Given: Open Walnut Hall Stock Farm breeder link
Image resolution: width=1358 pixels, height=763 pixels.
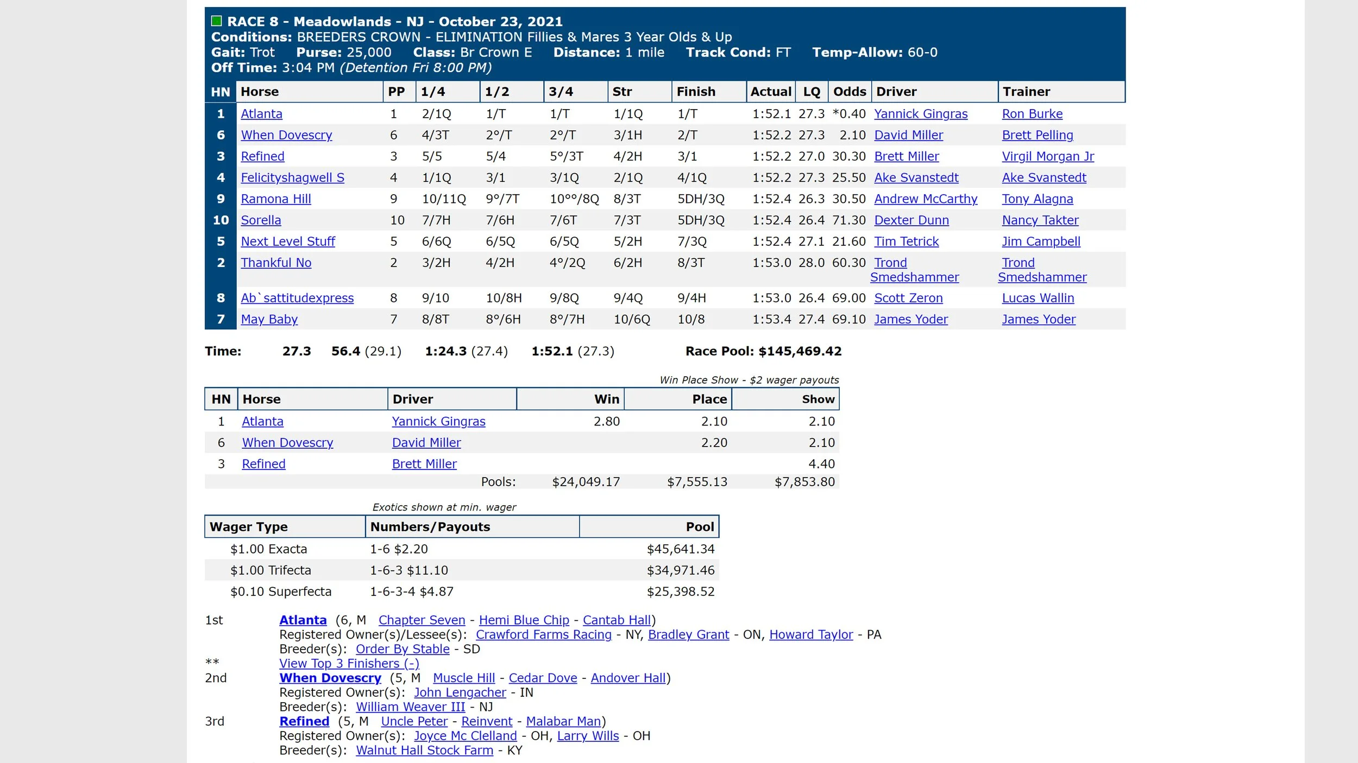Looking at the screenshot, I should click(425, 751).
